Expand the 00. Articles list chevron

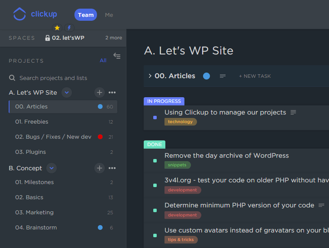pyautogui.click(x=150, y=76)
